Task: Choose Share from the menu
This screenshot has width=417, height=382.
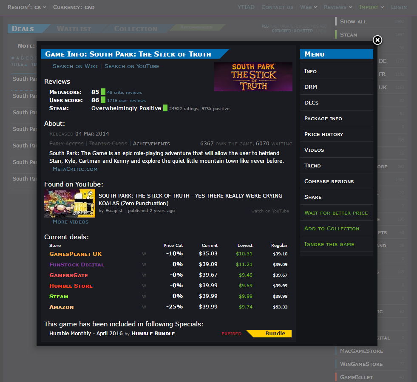Action: (336, 197)
